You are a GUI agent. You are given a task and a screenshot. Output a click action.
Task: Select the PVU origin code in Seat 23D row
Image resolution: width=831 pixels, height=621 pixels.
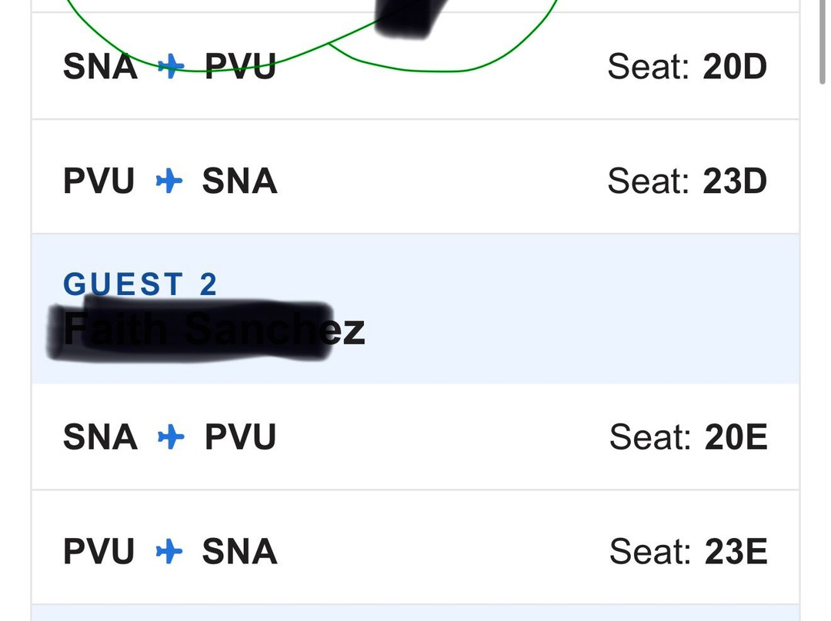[98, 181]
